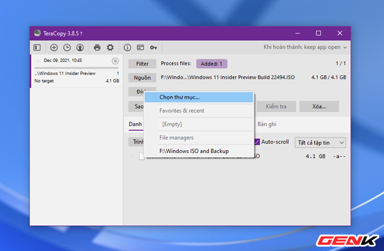
Task: Click the 'Xóa...' delete button
Action: [x=319, y=106]
